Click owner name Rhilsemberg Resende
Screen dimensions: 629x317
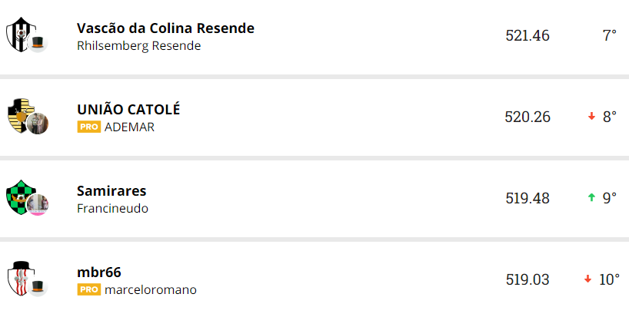point(138,46)
